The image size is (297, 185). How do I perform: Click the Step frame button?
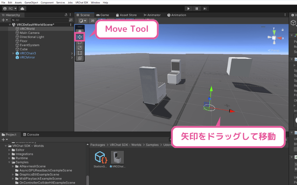coord(205,9)
